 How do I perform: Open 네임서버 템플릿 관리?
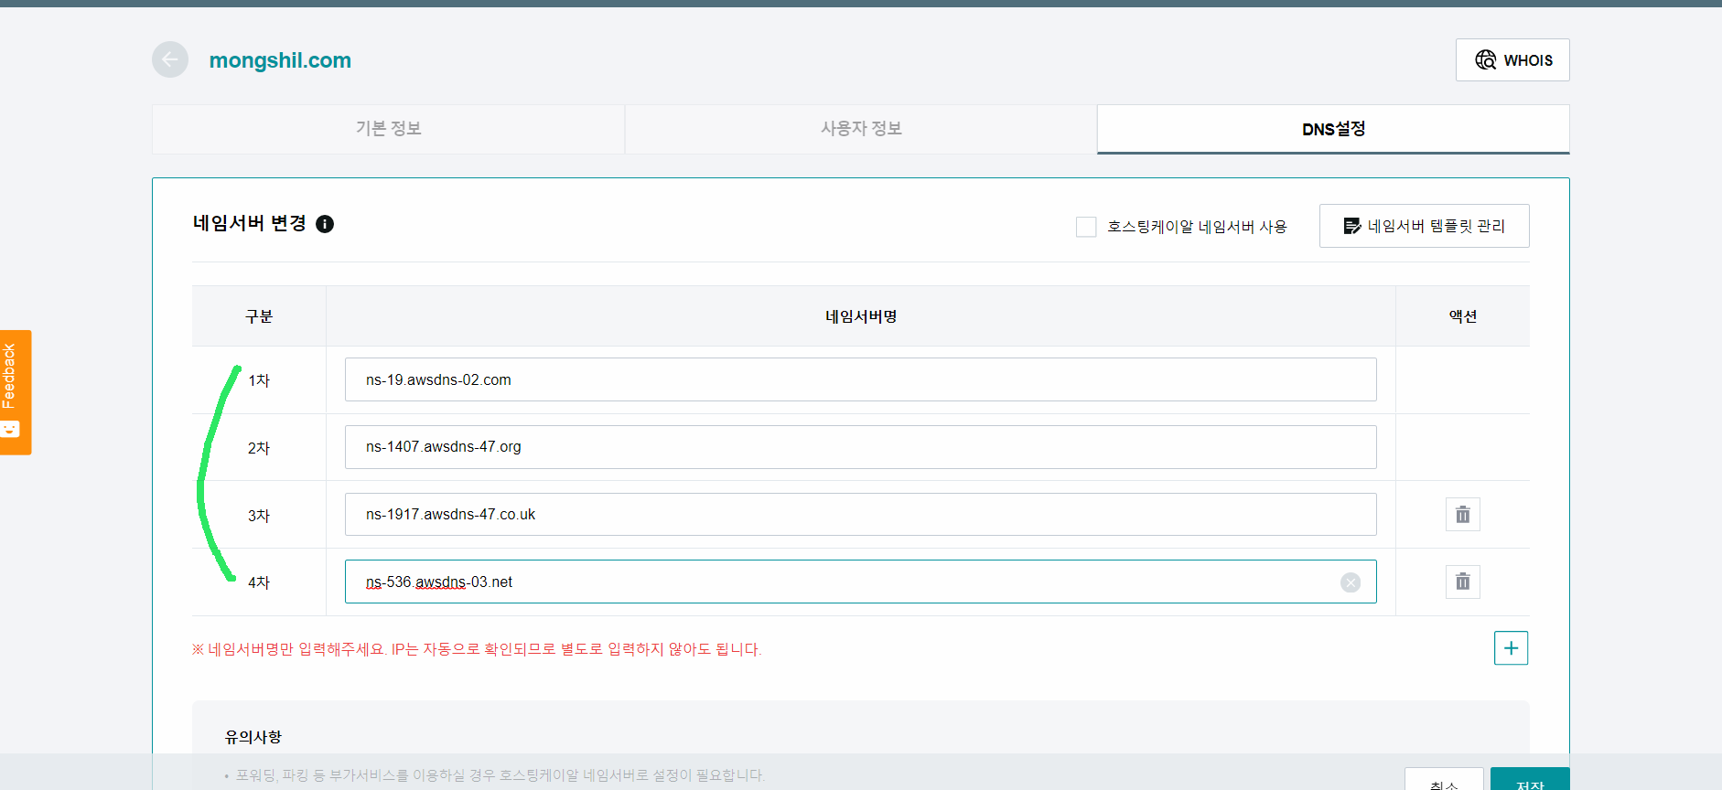click(x=1424, y=226)
